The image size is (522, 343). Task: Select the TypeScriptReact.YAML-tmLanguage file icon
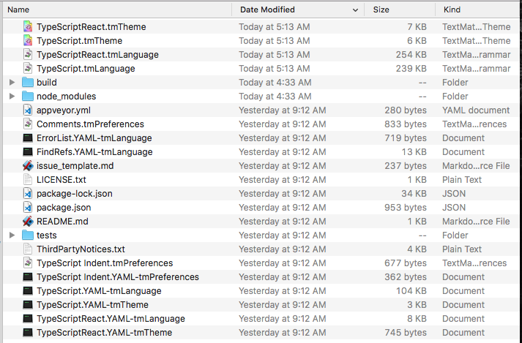28,319
